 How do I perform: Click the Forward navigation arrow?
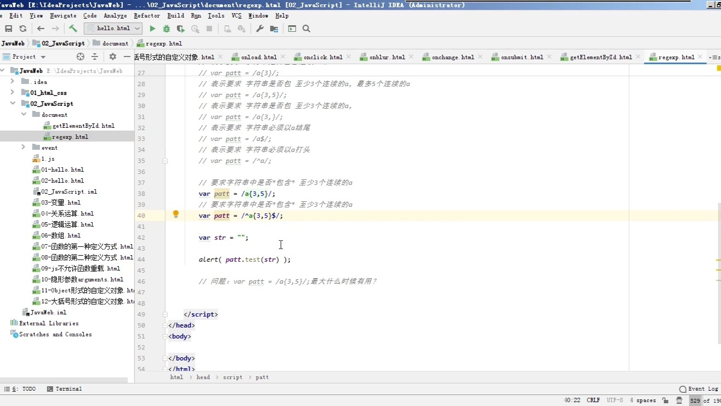pyautogui.click(x=55, y=29)
